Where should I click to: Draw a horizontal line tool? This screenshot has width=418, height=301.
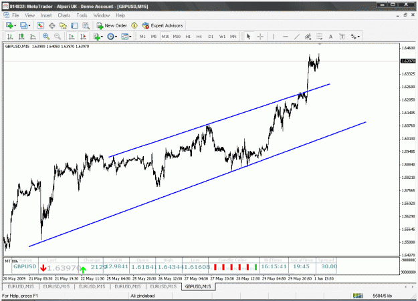(285, 37)
